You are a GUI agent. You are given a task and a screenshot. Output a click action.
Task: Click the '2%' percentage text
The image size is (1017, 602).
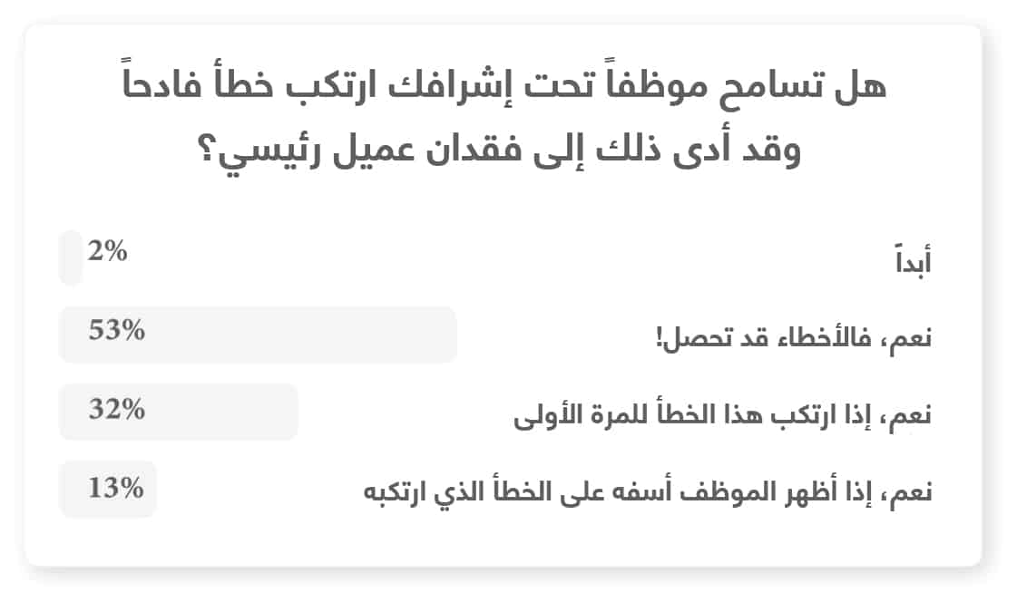click(x=108, y=251)
